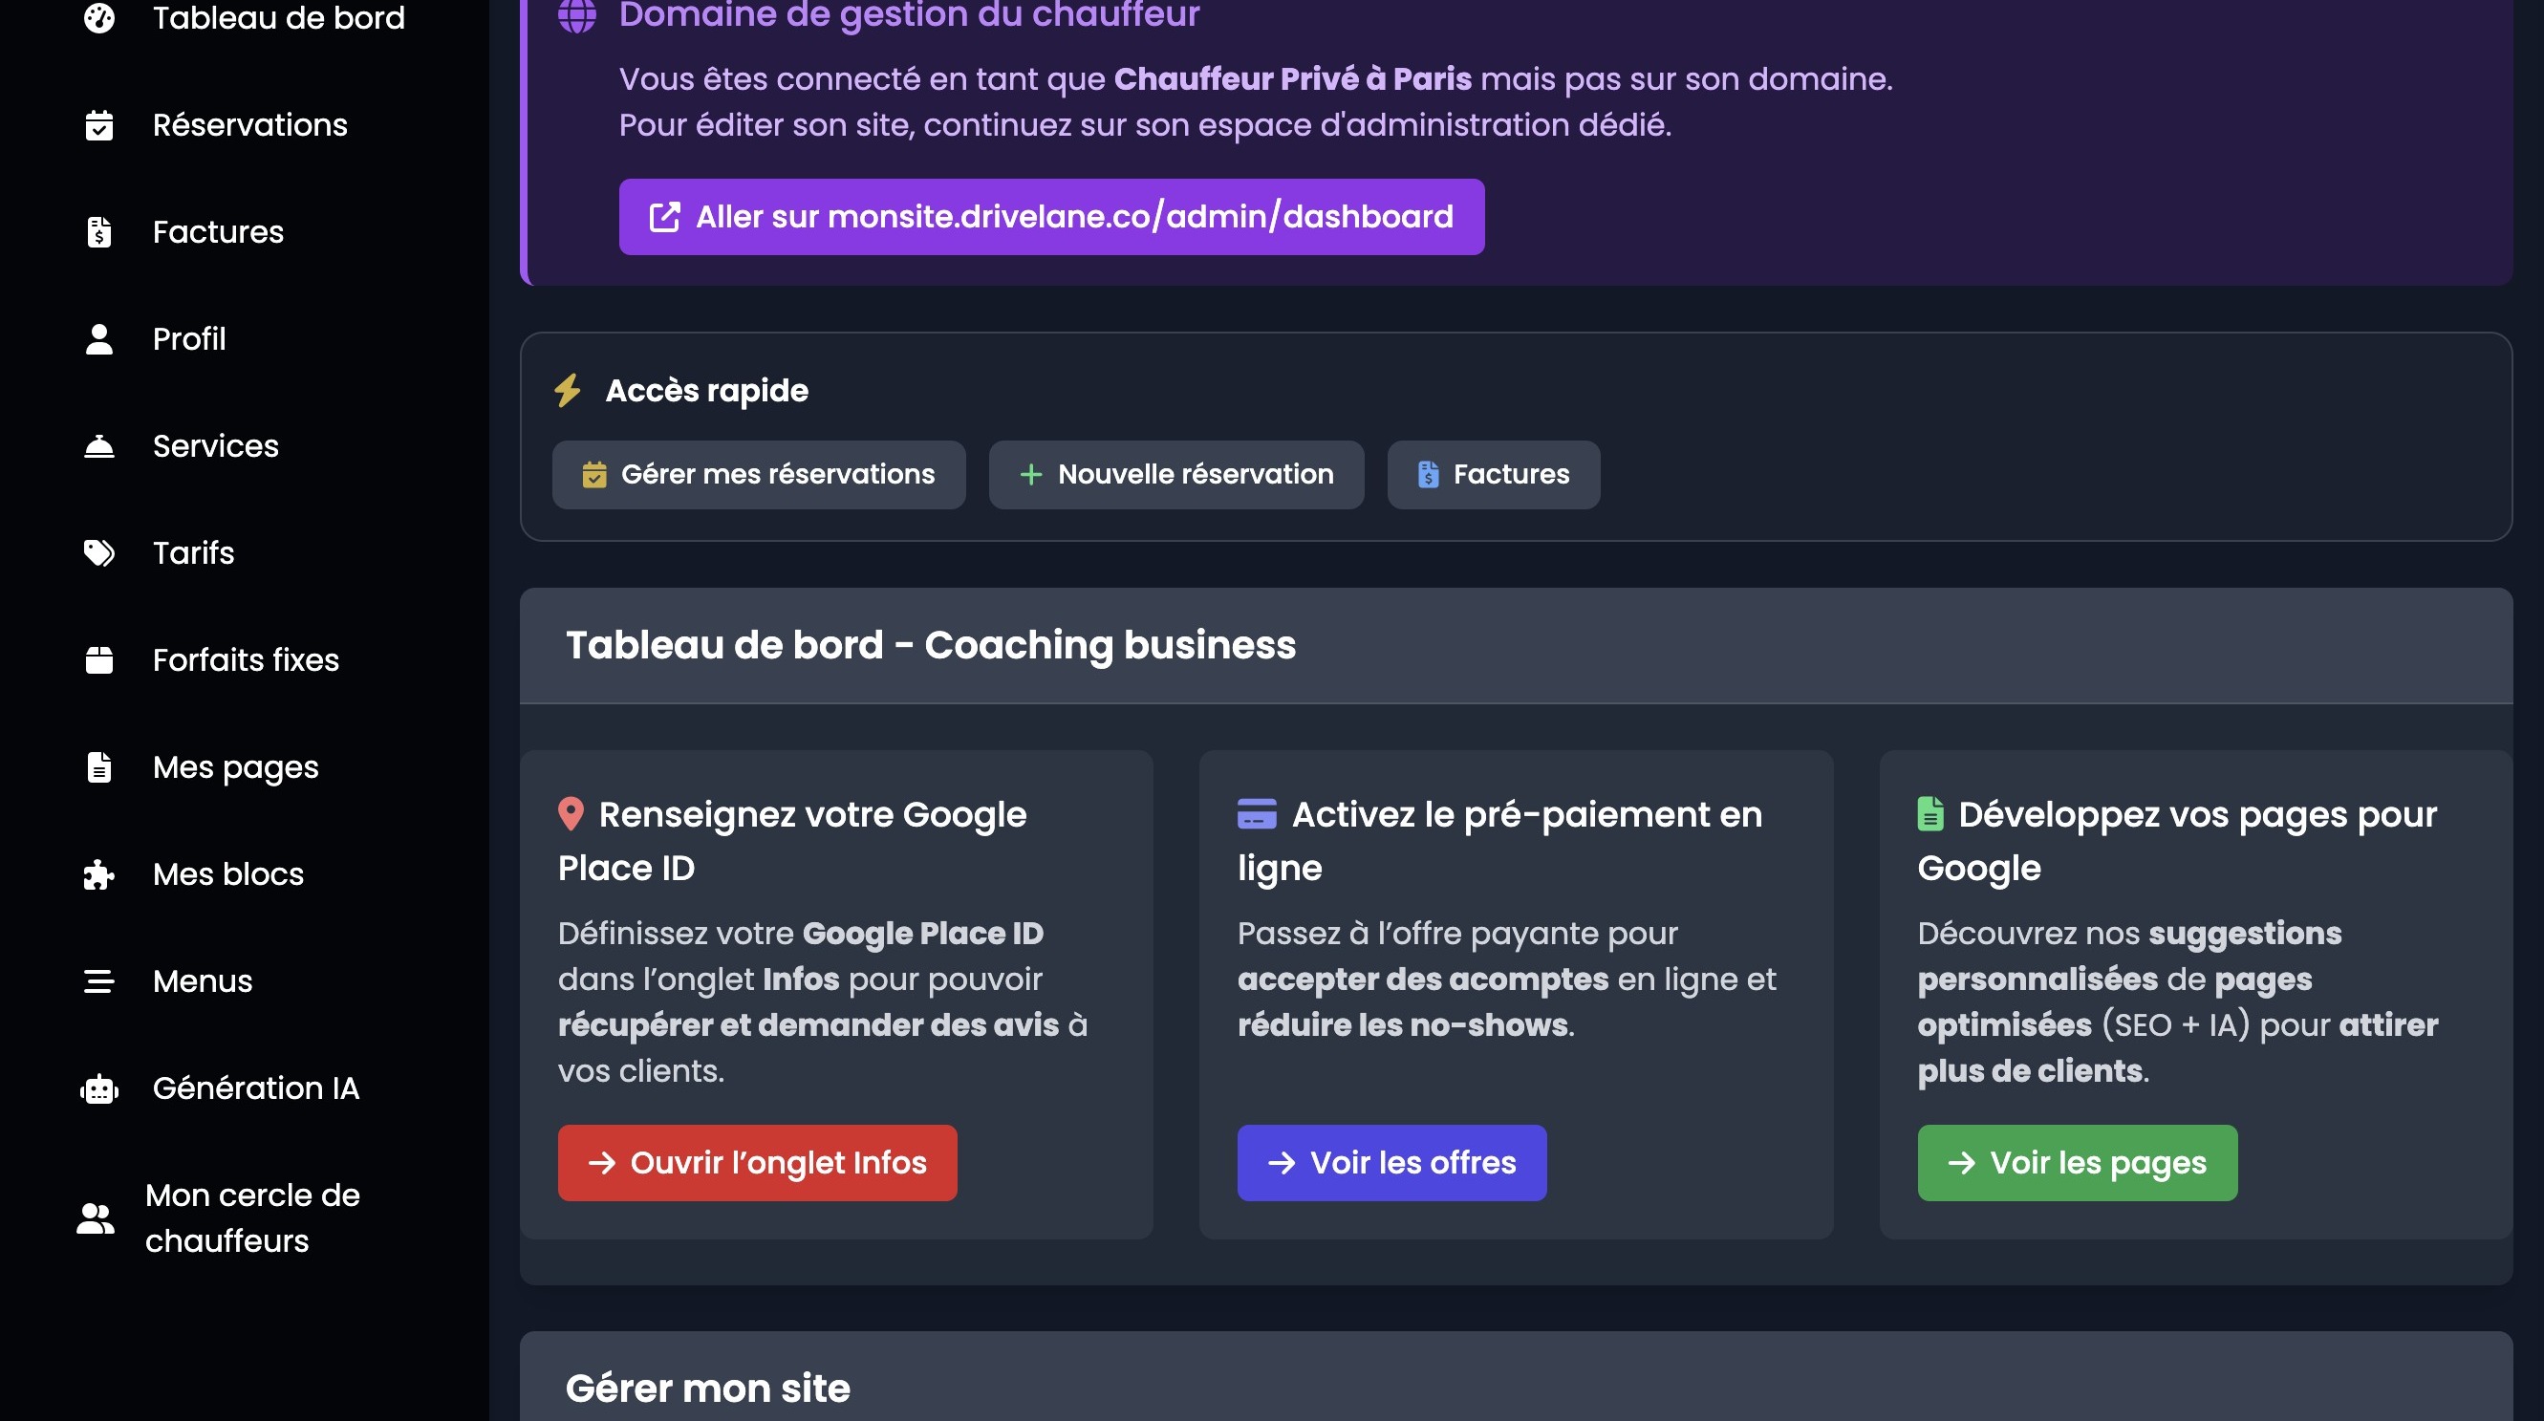This screenshot has width=2544, height=1421.
Task: Click the Génération IA robot icon
Action: (98, 1088)
